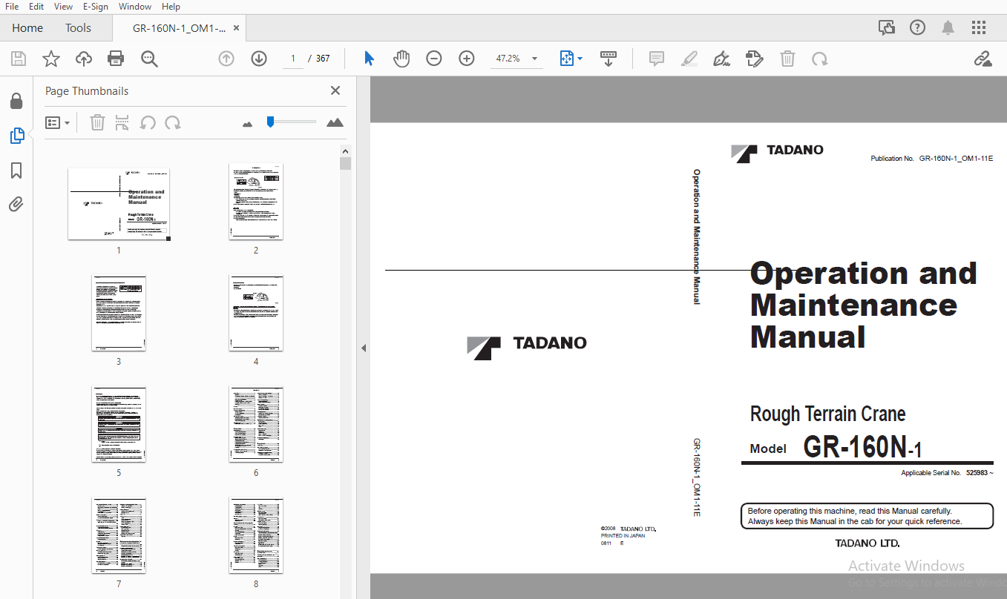
Task: Close the Page Thumbnails panel
Action: [335, 90]
